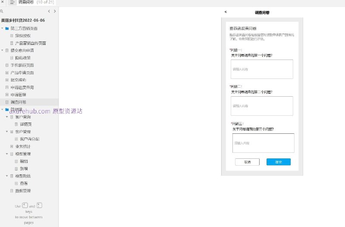Open the 客户管理 page
The width and height of the screenshot is (345, 227).
tap(23, 132)
